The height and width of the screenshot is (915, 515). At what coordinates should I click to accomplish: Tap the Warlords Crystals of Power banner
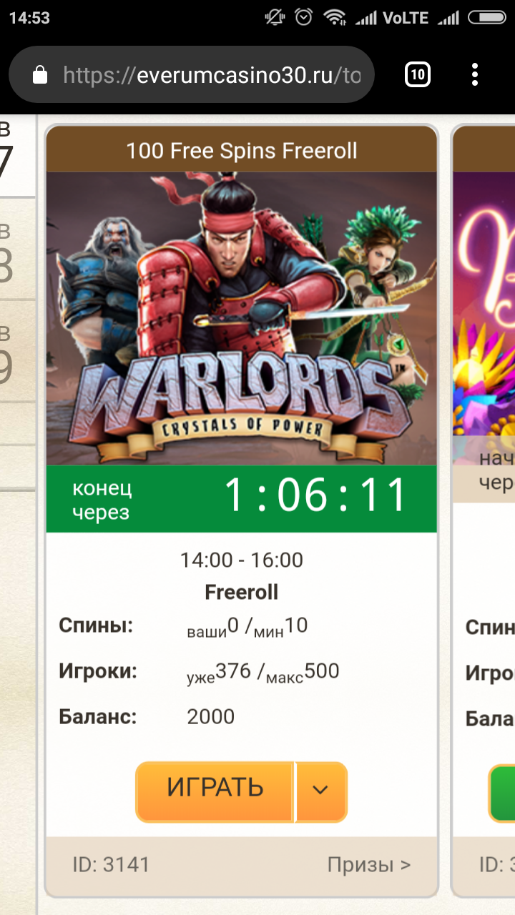(242, 319)
